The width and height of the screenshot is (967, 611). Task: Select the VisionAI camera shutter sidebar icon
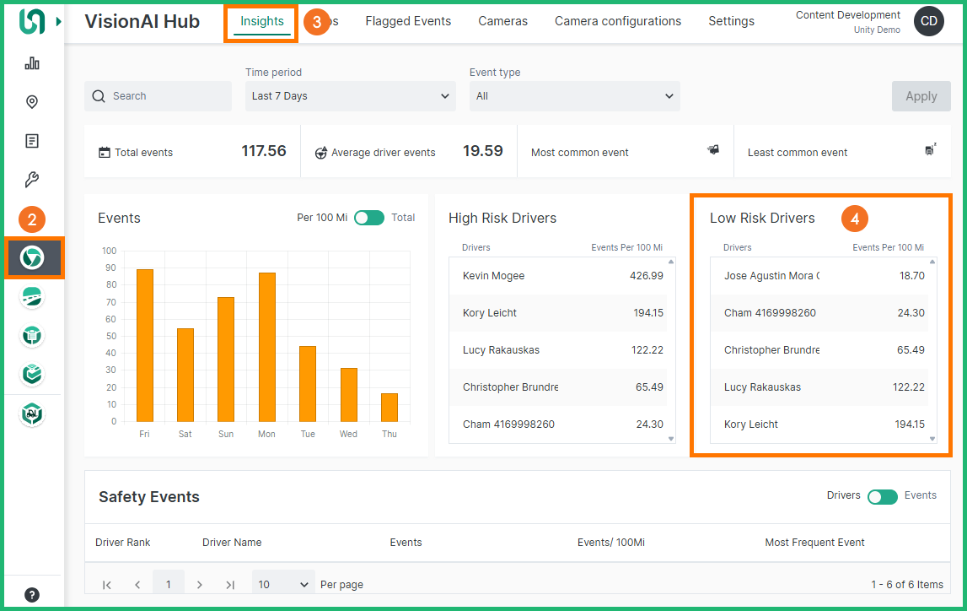pos(32,257)
